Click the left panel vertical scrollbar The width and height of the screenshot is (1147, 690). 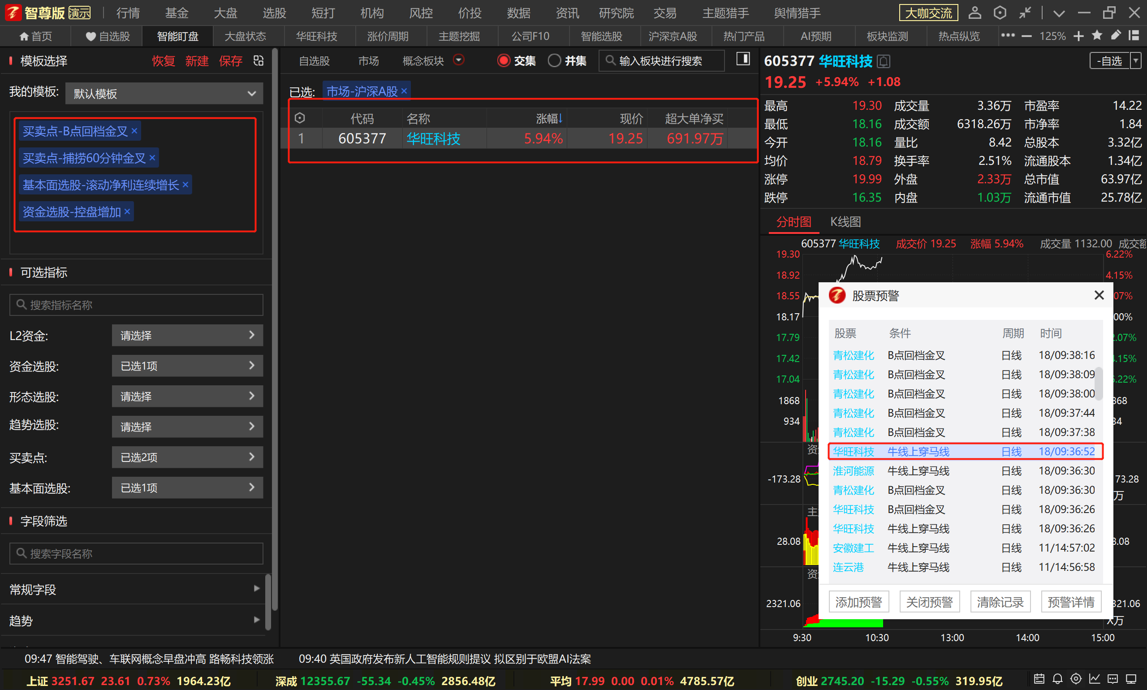pos(275,329)
